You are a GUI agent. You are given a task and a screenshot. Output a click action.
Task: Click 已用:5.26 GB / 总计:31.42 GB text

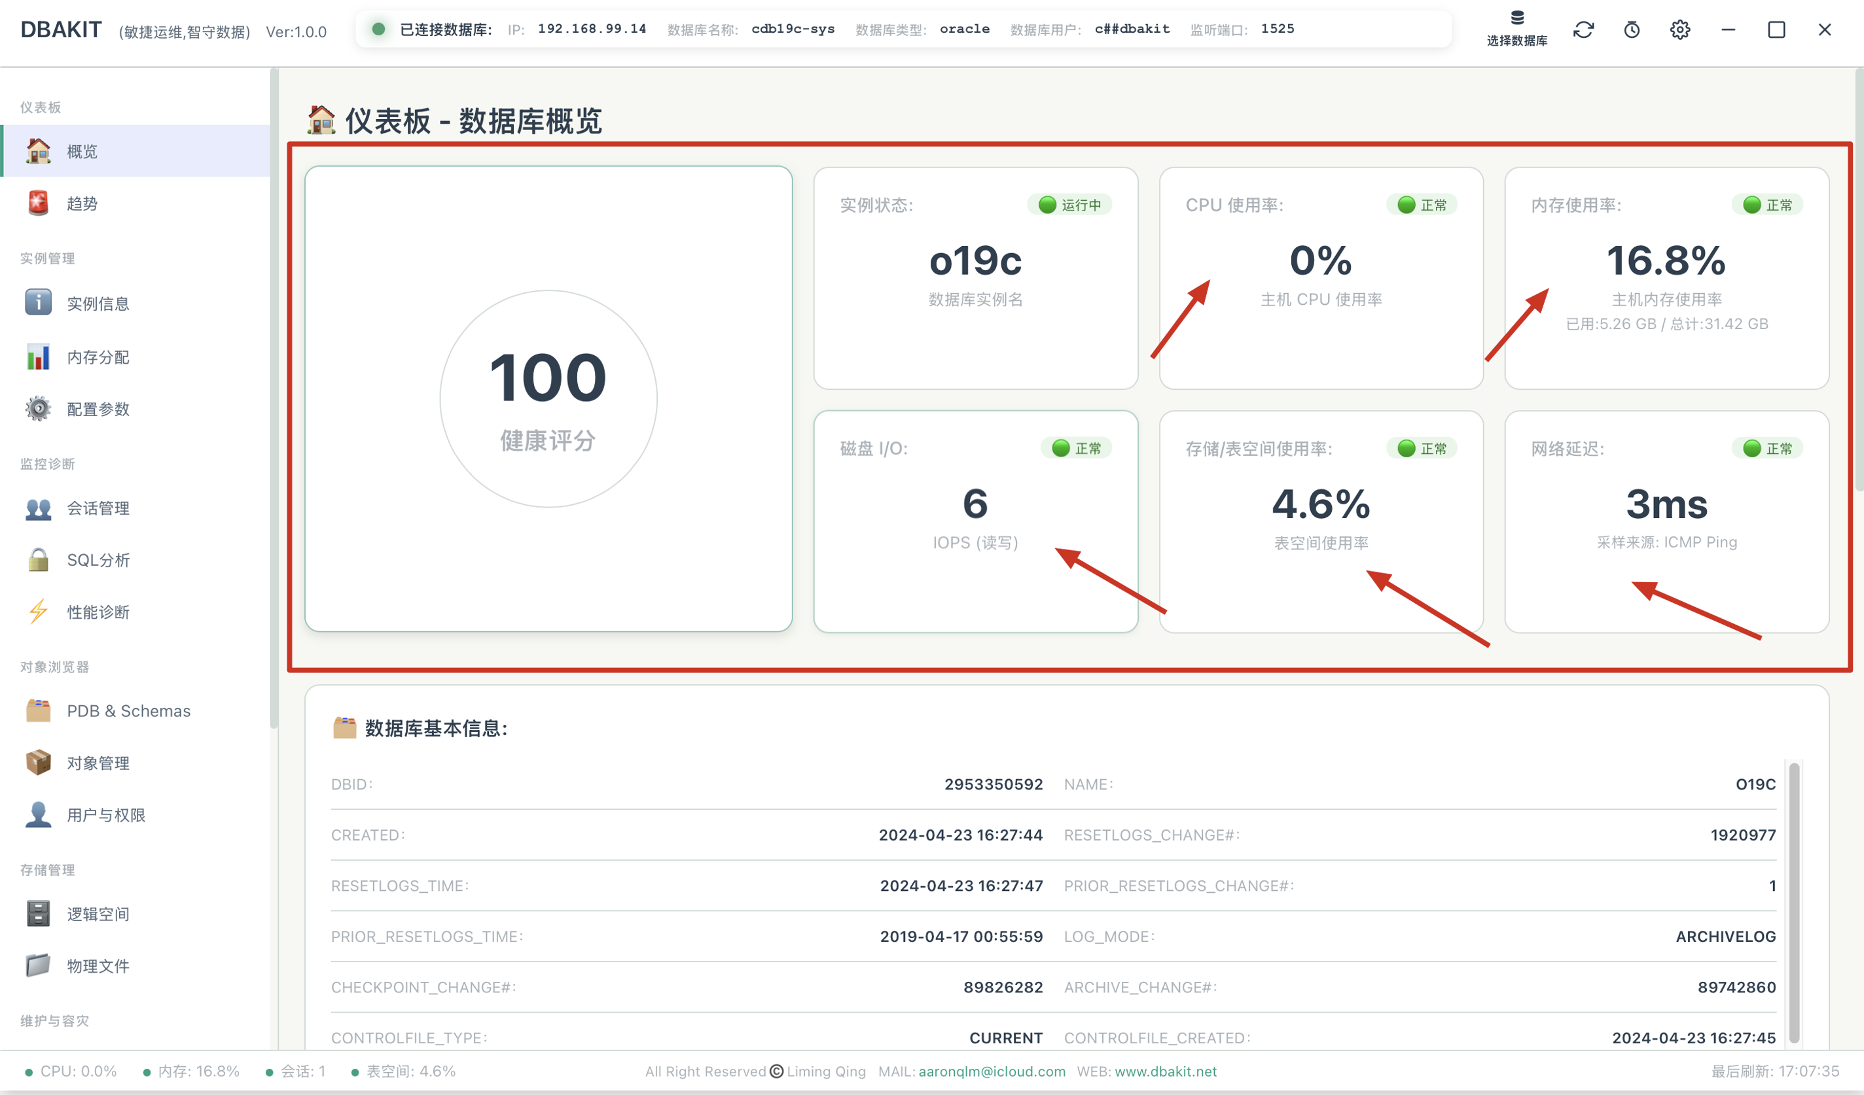click(1666, 323)
